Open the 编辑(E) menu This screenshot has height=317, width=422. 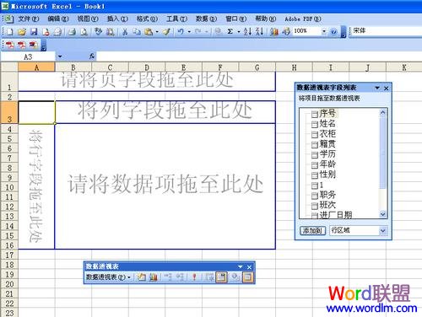point(58,19)
